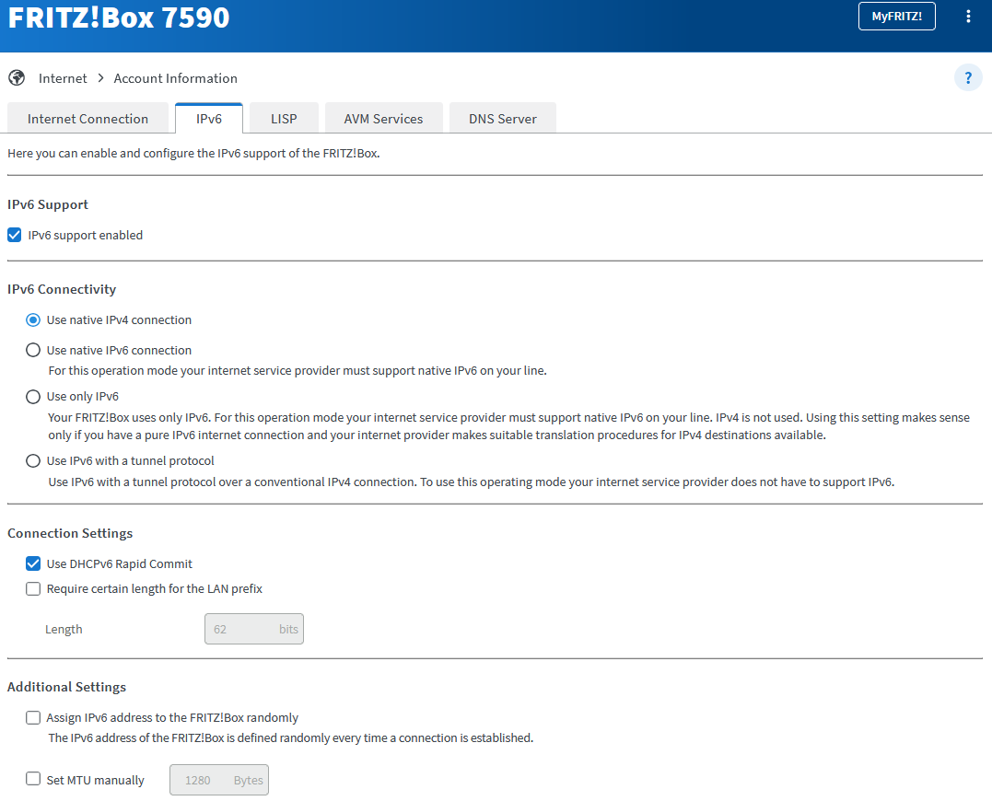Click the IPv6 Connectivity heading
This screenshot has width=992, height=801.
pos(62,289)
